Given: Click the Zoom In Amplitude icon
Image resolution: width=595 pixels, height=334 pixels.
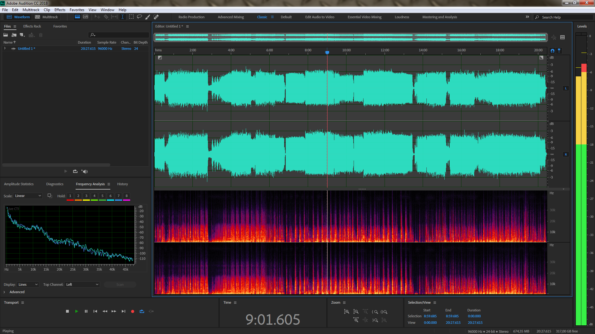Looking at the screenshot, I should point(346,312).
